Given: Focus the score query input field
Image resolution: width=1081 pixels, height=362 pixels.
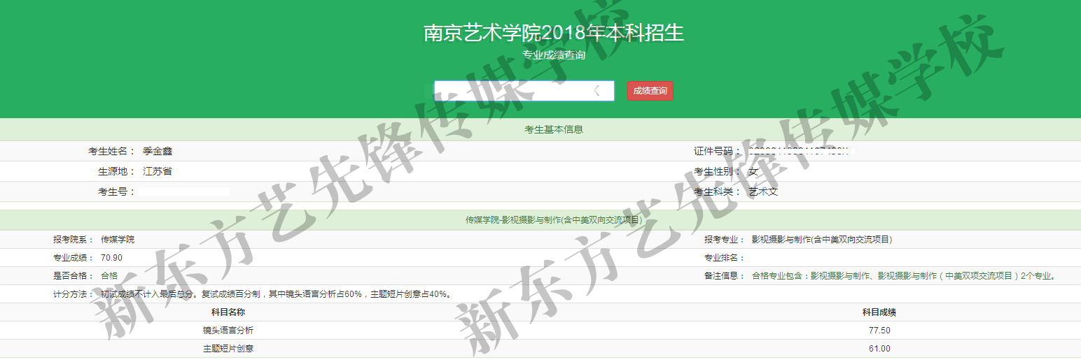Looking at the screenshot, I should pos(524,91).
